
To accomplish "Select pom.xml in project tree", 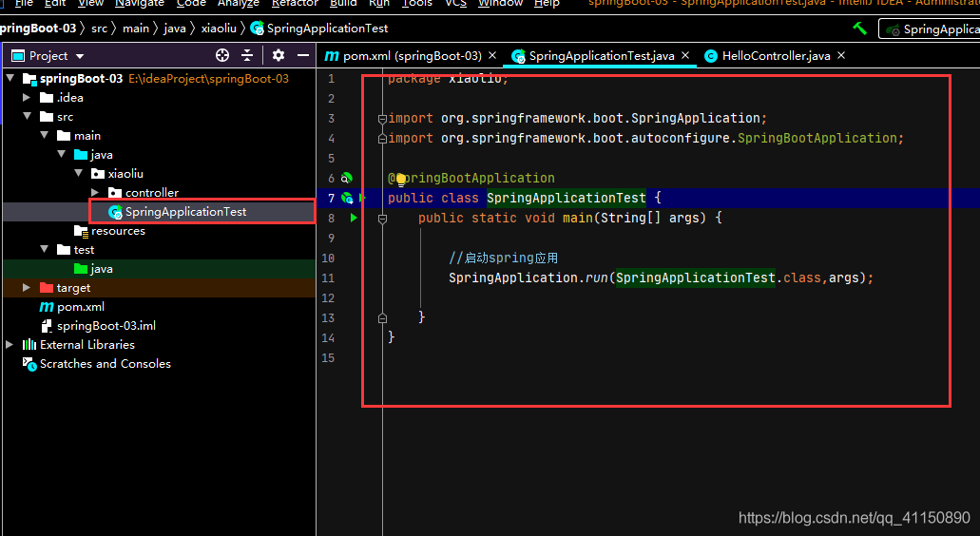I will point(81,307).
